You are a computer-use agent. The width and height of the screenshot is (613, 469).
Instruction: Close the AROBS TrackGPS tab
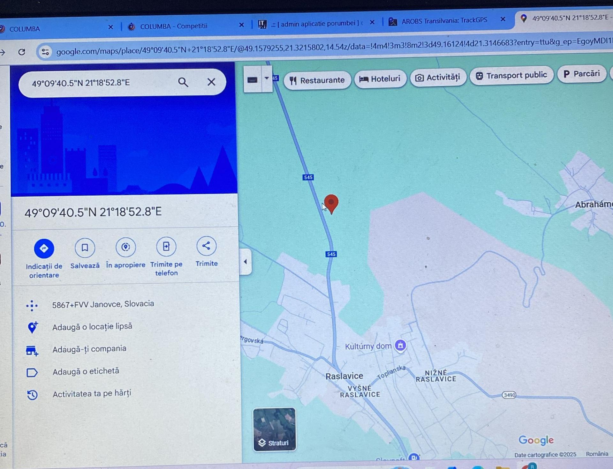coord(503,19)
